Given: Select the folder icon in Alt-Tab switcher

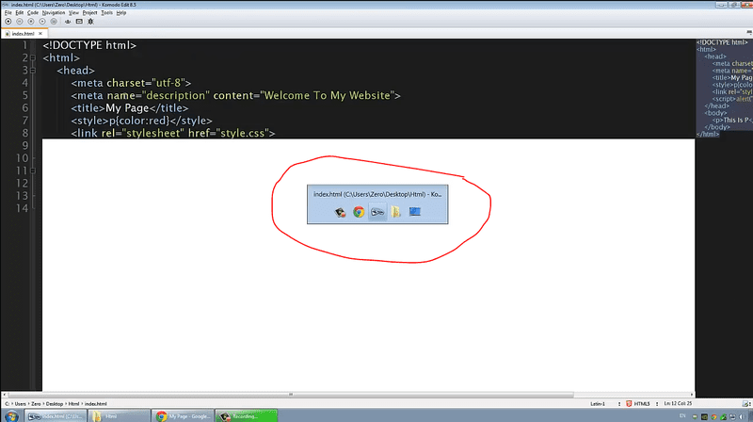Looking at the screenshot, I should point(395,212).
